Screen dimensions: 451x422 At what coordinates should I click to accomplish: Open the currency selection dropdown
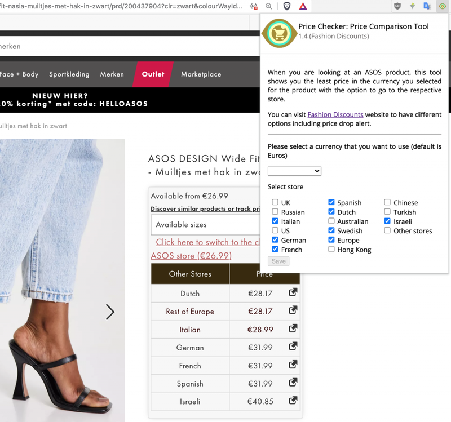294,171
